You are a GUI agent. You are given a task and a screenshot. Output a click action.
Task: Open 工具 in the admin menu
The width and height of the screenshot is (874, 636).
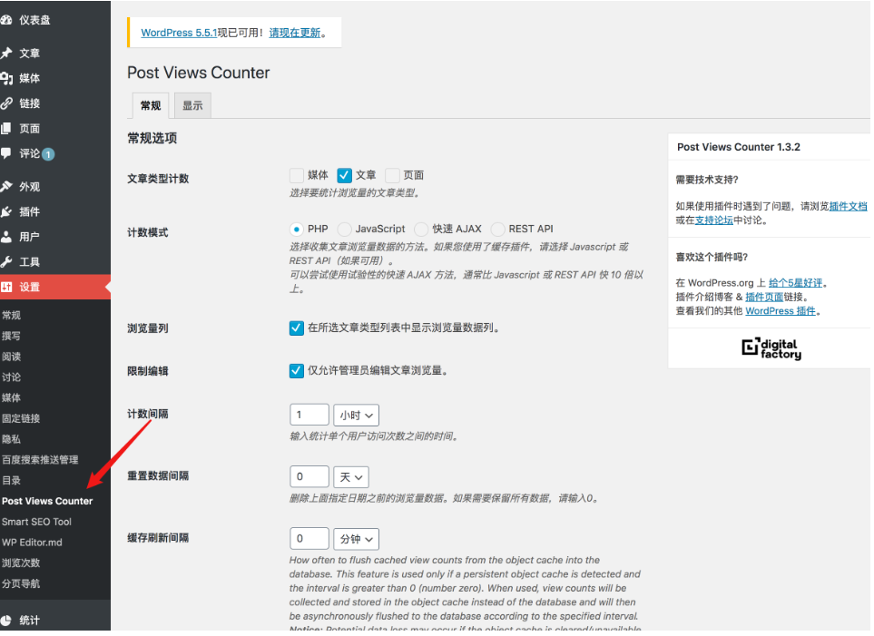(30, 262)
